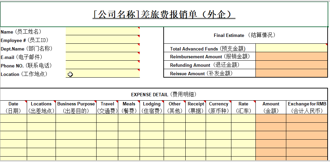Select the Currency (原币种) column header
The height and width of the screenshot is (162, 330).
[219, 107]
